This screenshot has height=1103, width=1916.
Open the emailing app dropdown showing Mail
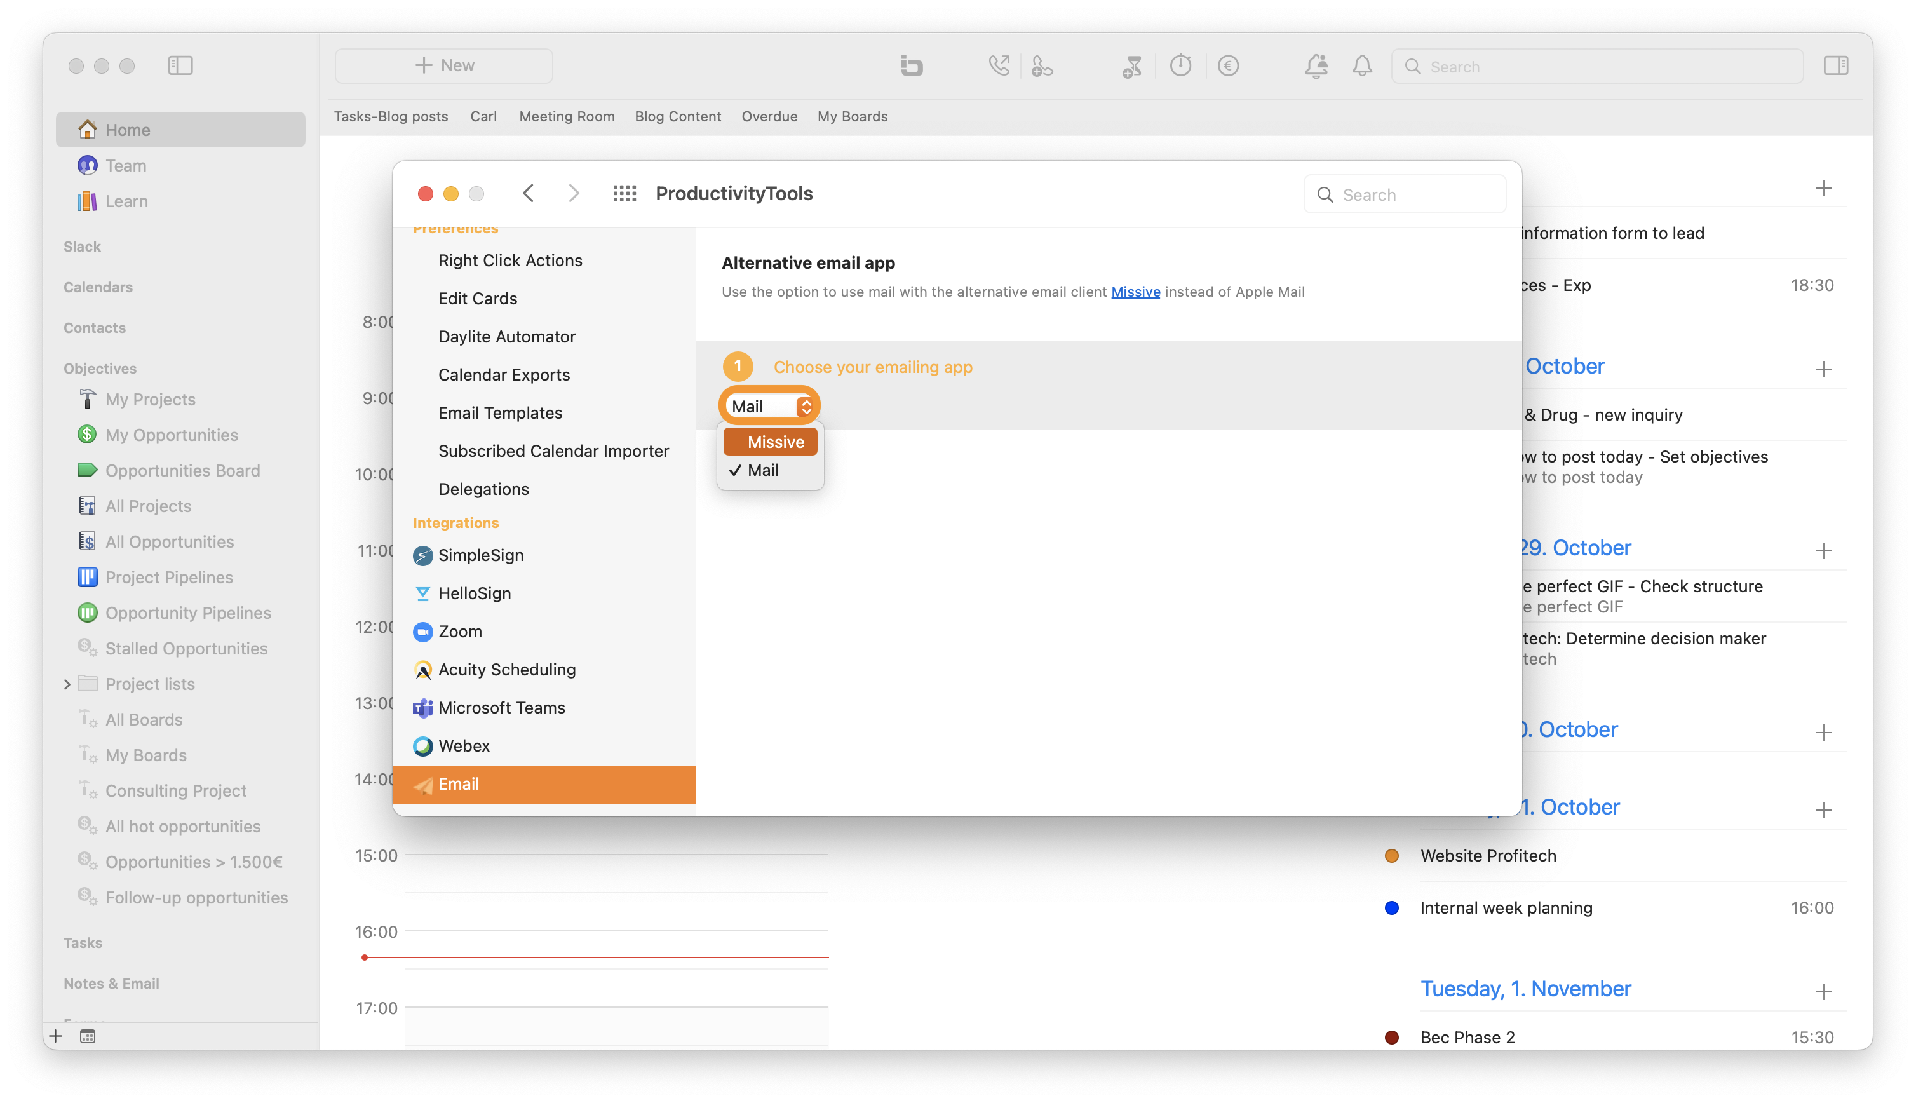769,406
